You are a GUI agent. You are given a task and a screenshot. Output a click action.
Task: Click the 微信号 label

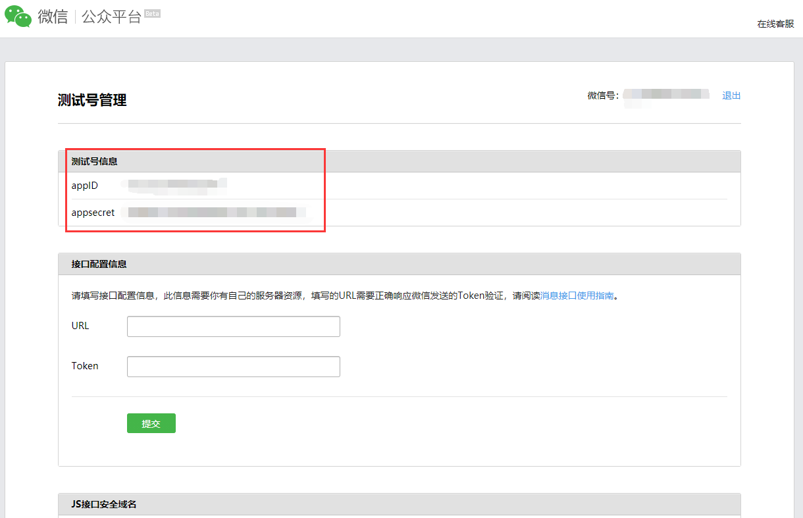pos(603,95)
